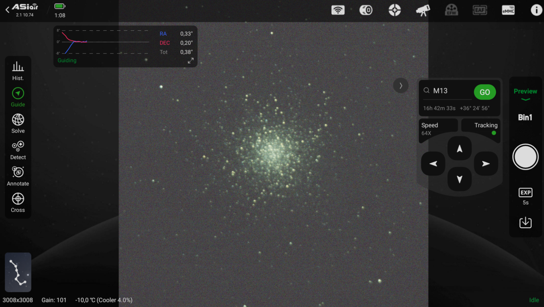The height and width of the screenshot is (307, 544).
Task: Annotate objects in the image
Action: (x=18, y=176)
